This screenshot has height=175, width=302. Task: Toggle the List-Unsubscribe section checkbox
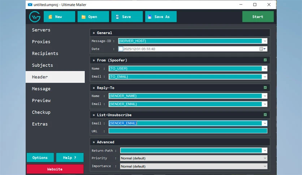point(265,115)
